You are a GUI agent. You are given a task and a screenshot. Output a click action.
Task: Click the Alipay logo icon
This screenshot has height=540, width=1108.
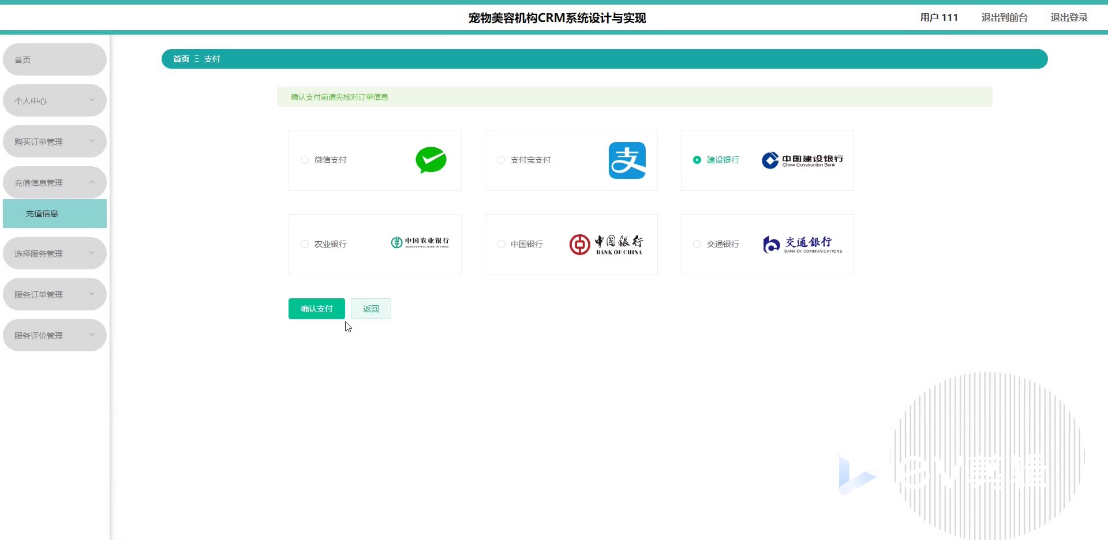click(x=627, y=160)
